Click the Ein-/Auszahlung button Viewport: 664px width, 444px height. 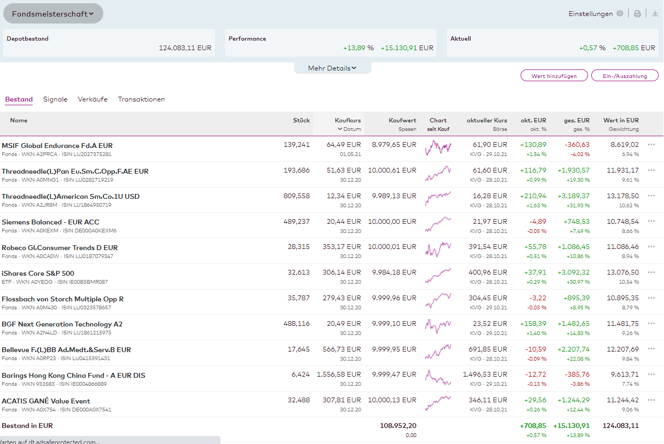[624, 76]
